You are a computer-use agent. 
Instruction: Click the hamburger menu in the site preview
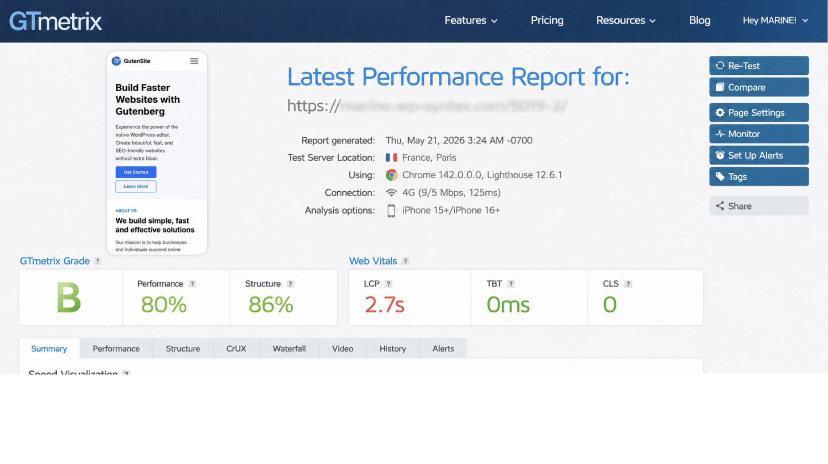[194, 61]
